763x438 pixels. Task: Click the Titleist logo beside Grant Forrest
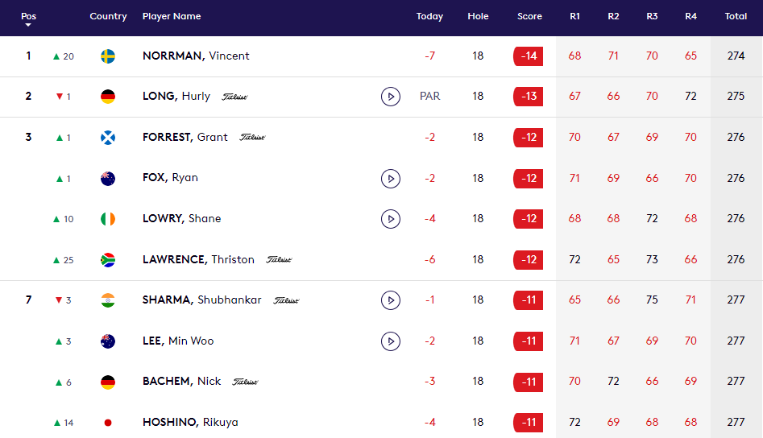[x=252, y=138]
